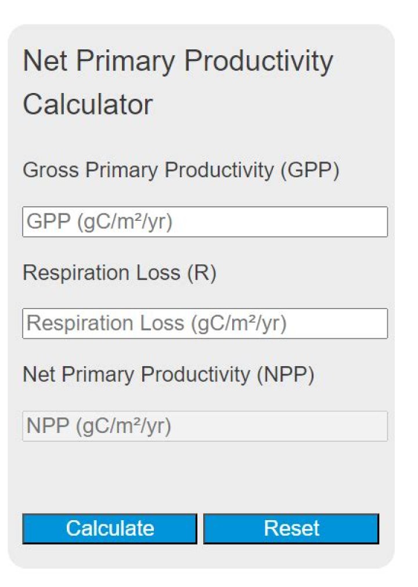The image size is (418, 587).
Task: Click the grayed-out NPP output box
Action: [x=204, y=425]
